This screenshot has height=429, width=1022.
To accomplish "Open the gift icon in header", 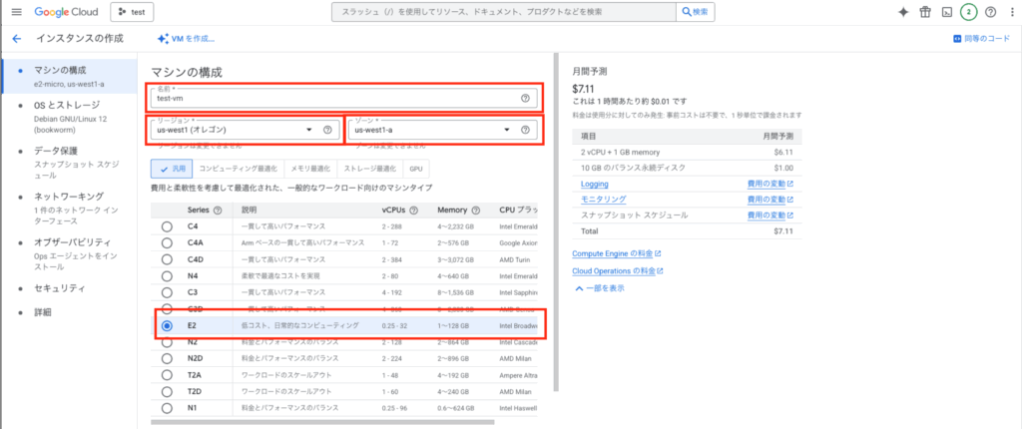I will pos(924,12).
